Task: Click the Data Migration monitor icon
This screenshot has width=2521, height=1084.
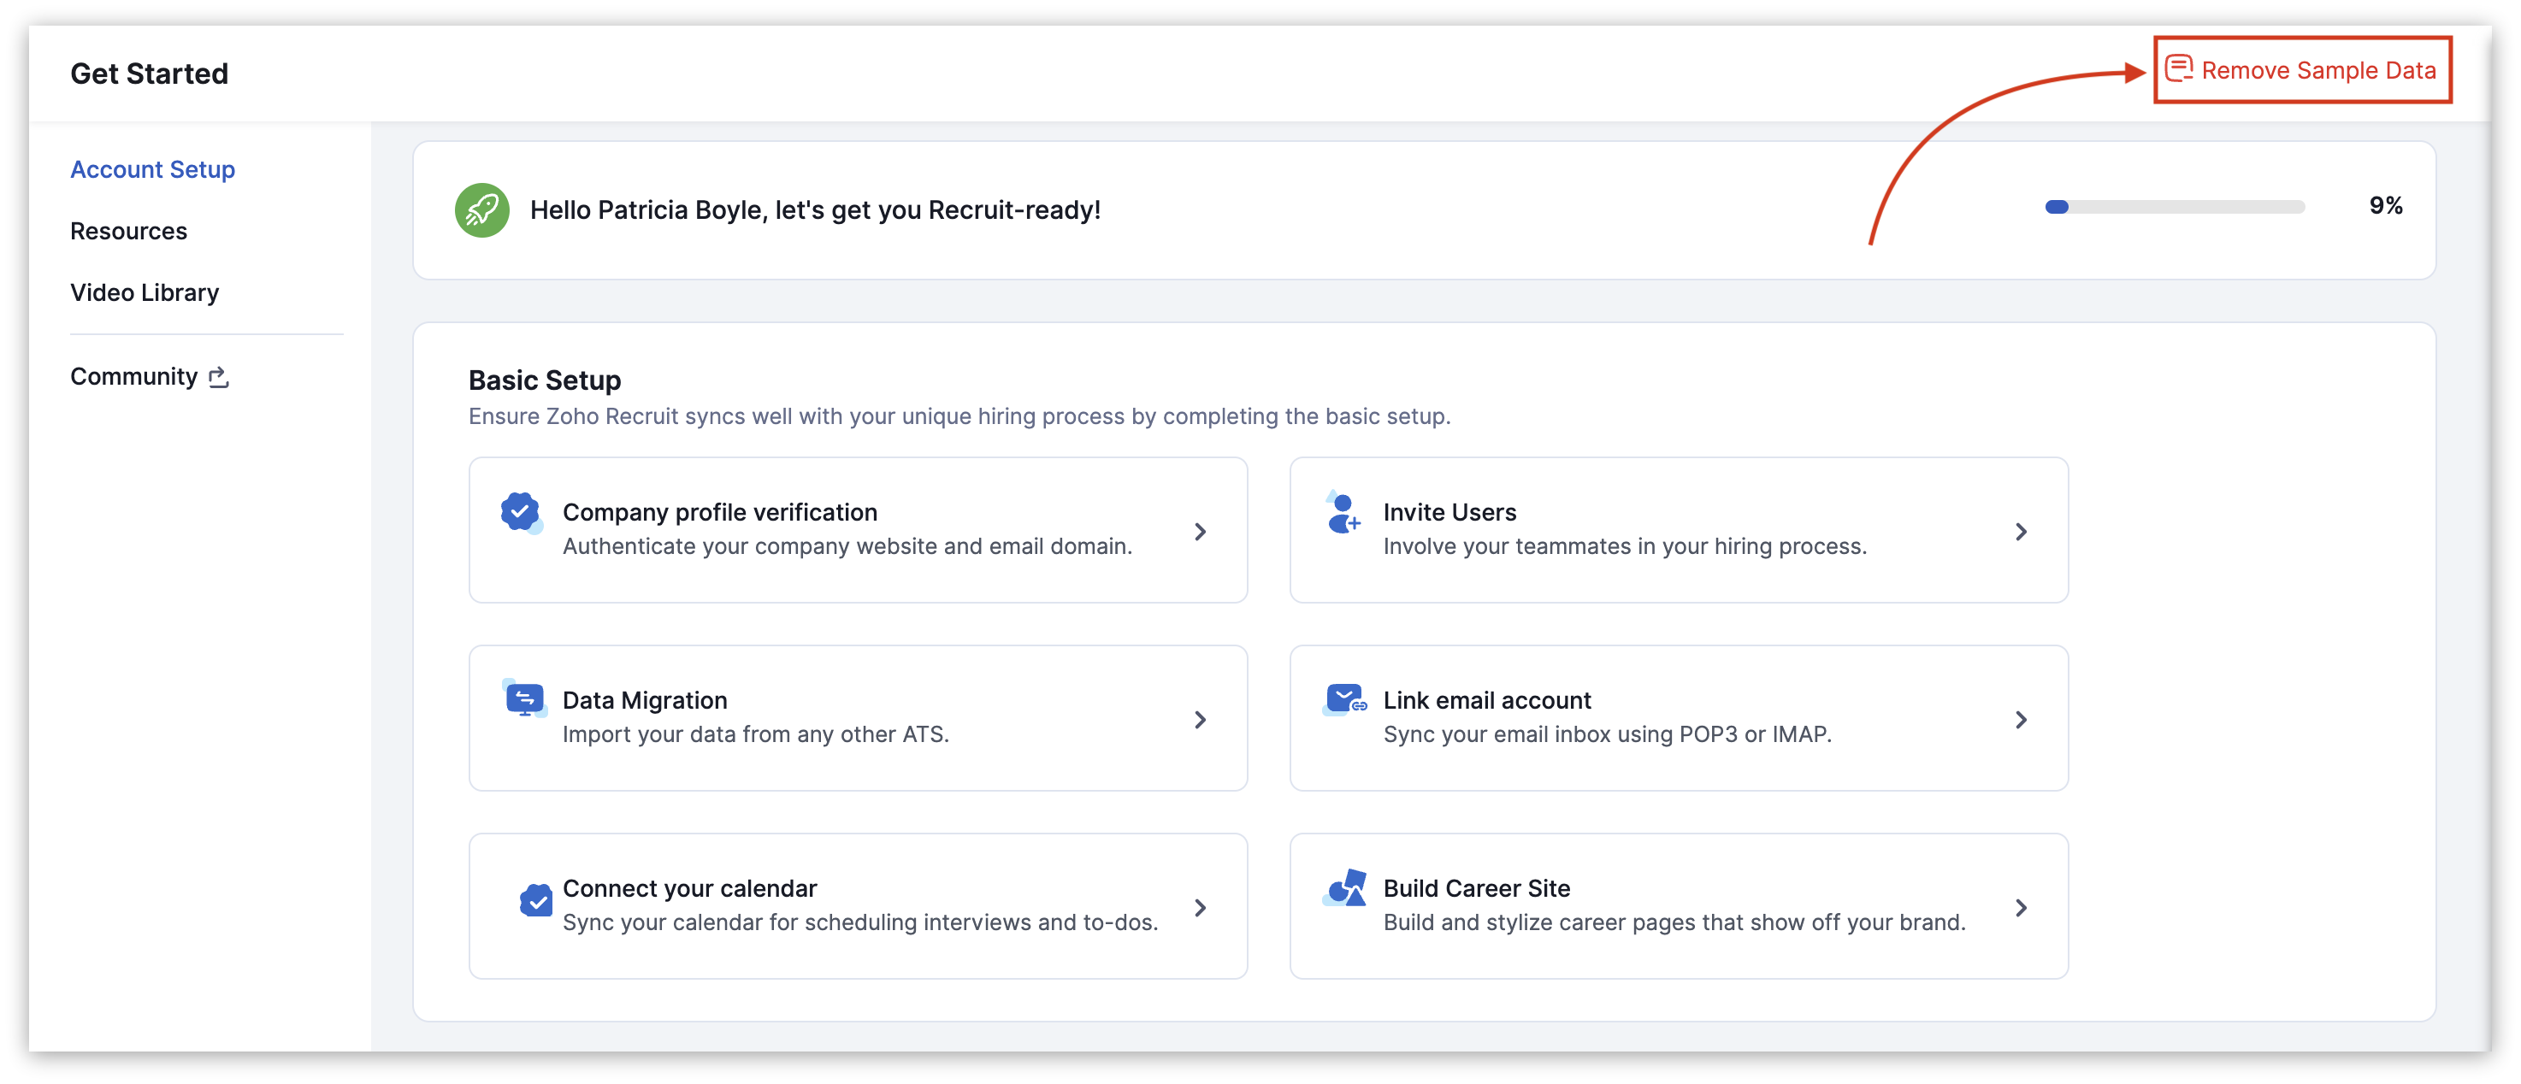Action: pyautogui.click(x=524, y=699)
